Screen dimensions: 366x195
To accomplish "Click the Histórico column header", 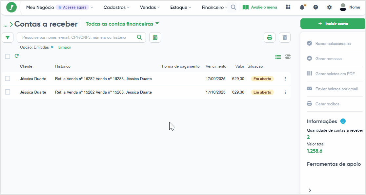I will [63, 66].
